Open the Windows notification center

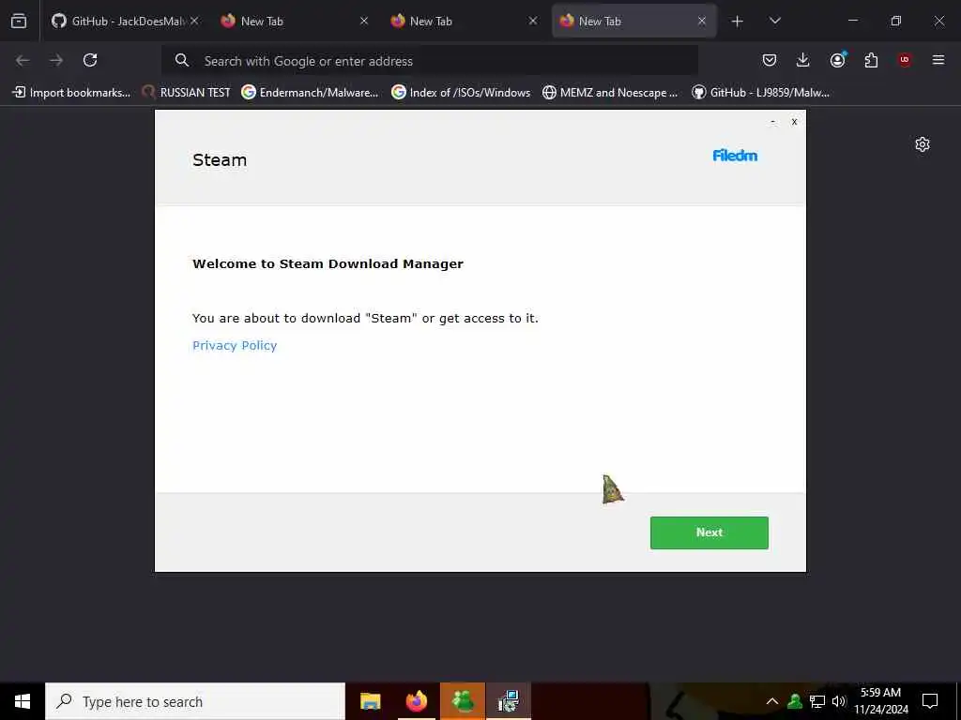point(930,701)
